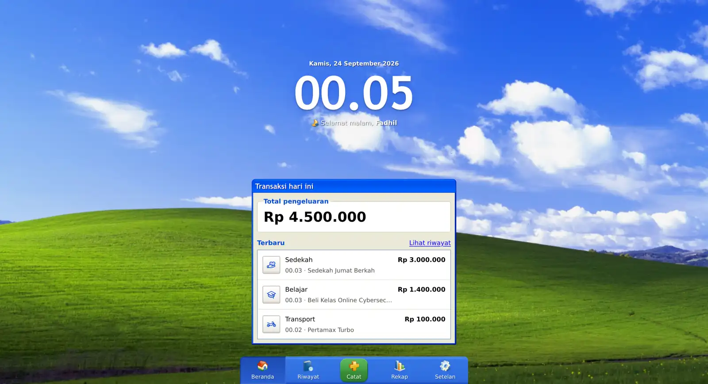This screenshot has width=708, height=384.
Task: Click the Rp 1.400.000 amount
Action: (x=421, y=289)
